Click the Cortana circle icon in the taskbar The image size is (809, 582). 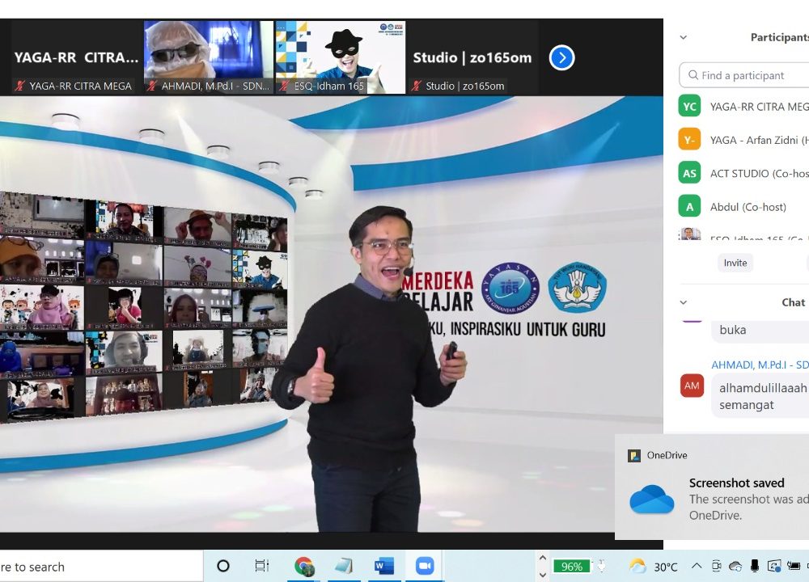click(x=223, y=566)
